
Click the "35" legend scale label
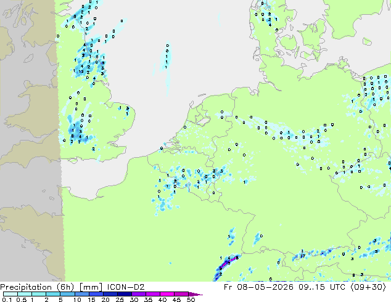pos(148,300)
